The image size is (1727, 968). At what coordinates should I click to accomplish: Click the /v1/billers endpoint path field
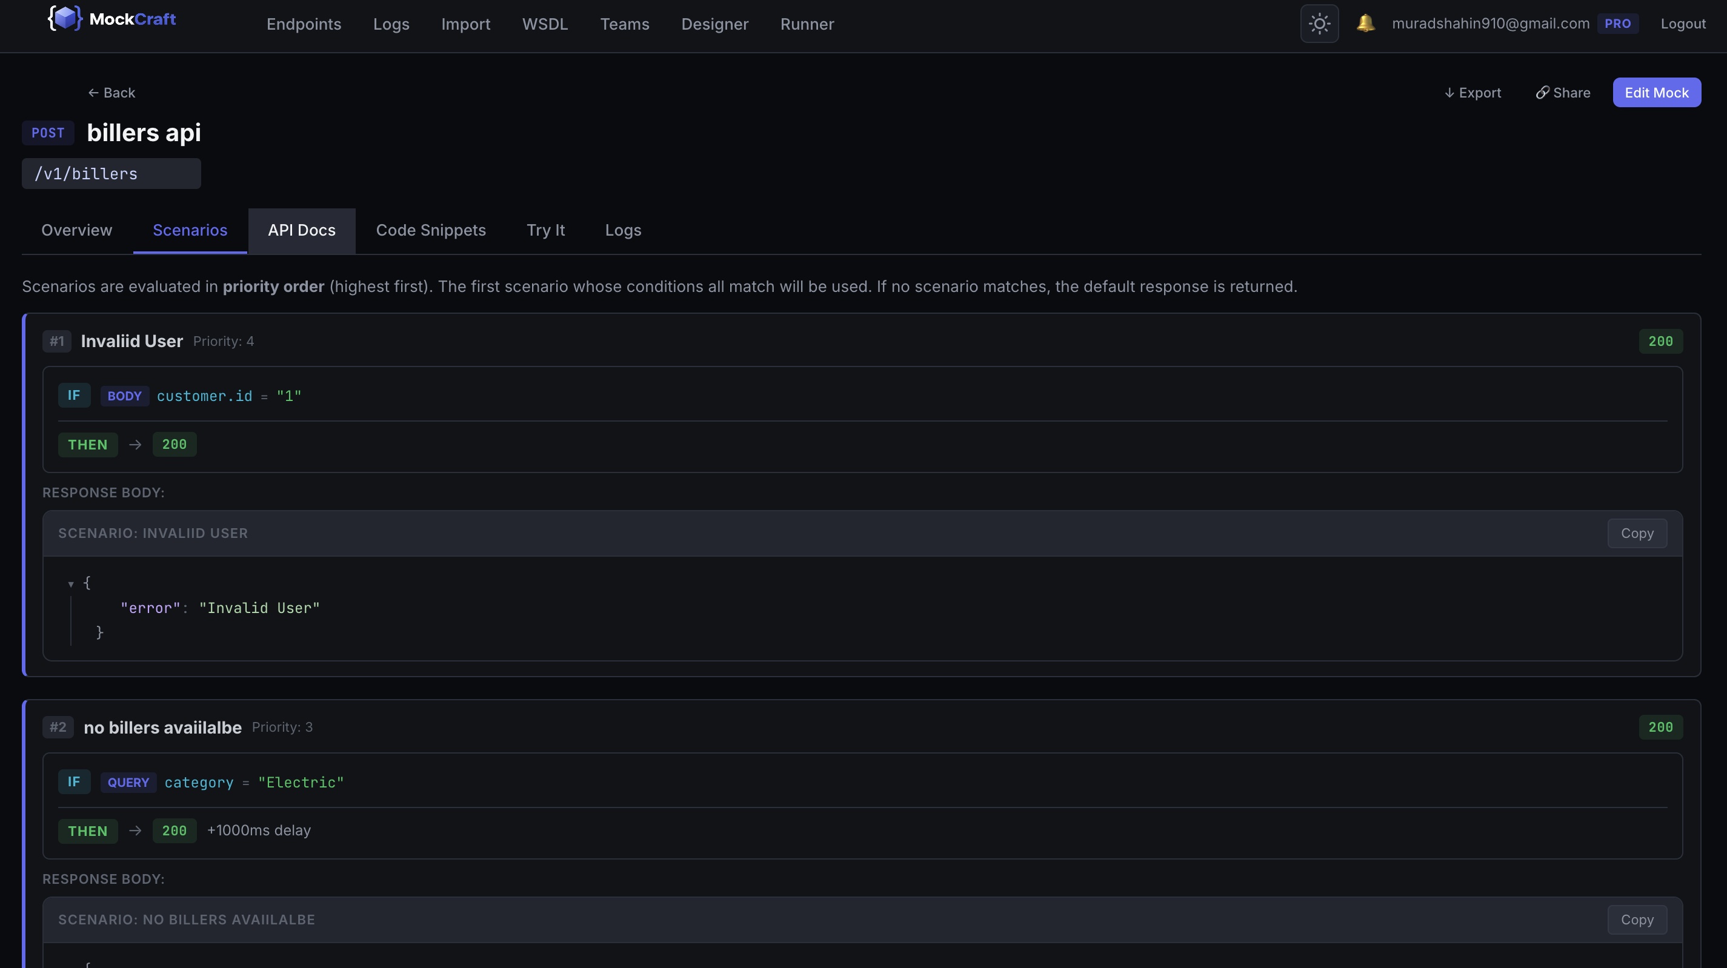(x=111, y=174)
